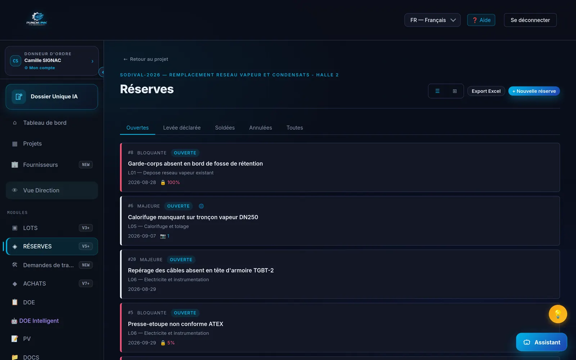The width and height of the screenshot is (576, 360).
Task: Click the PV notepad icon
Action: tap(15, 339)
